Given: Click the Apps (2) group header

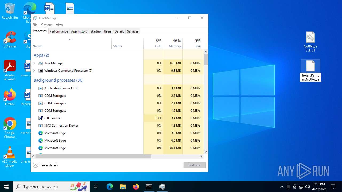Looking at the screenshot, I should point(41,55).
